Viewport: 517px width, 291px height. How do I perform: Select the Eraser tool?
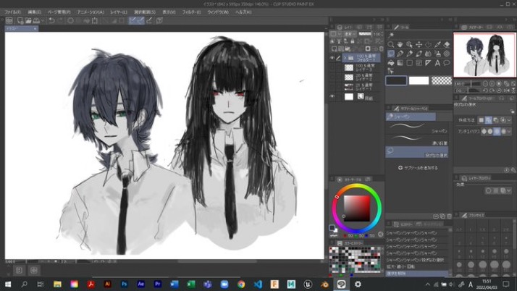point(447,44)
